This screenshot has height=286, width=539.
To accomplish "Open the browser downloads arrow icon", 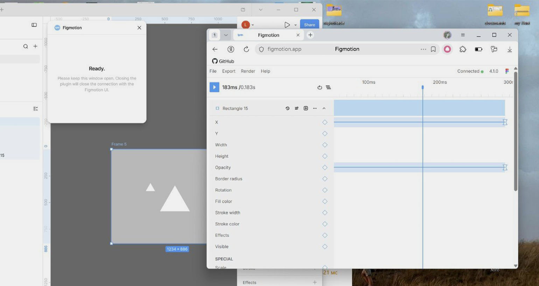I will pyautogui.click(x=510, y=49).
